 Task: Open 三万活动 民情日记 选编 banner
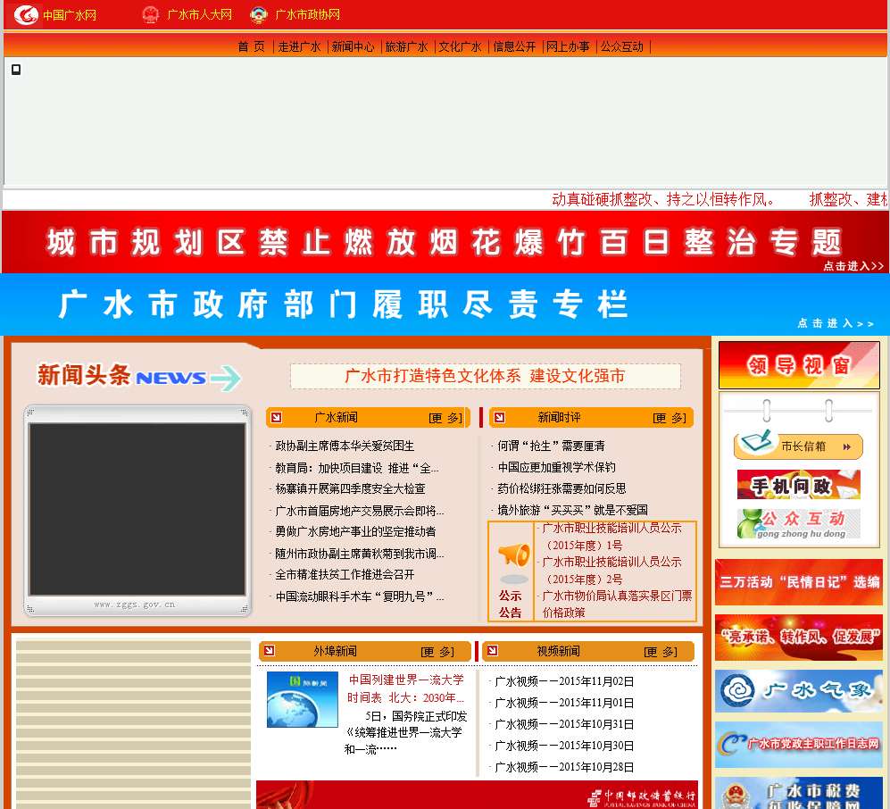pyautogui.click(x=799, y=582)
